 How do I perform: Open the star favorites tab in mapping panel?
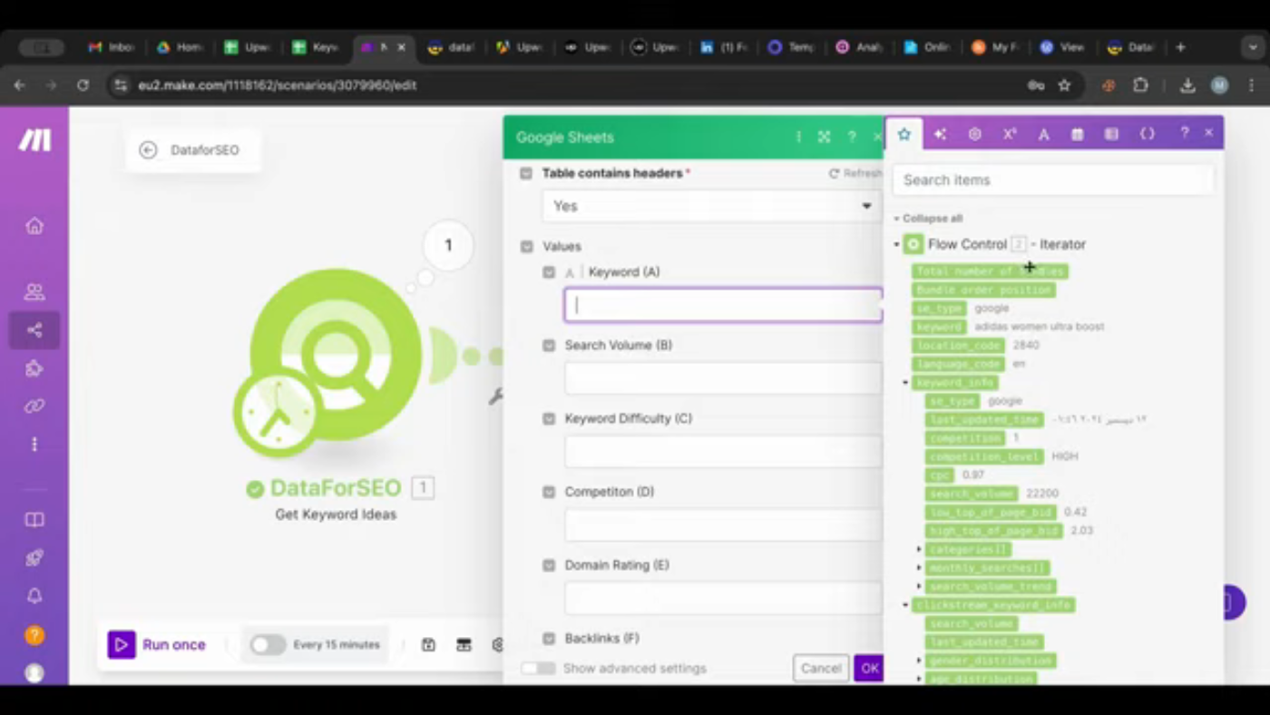click(x=904, y=133)
